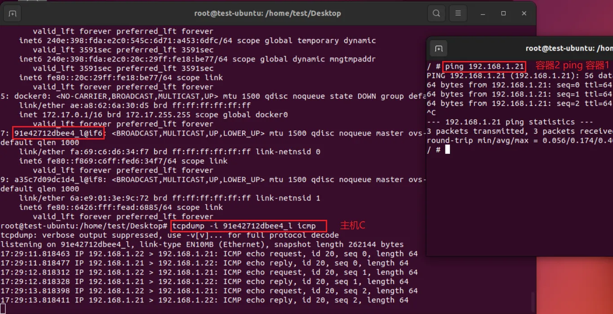Click the ping statistics summary line
Screen dimensions: 613x314
(x=510, y=122)
